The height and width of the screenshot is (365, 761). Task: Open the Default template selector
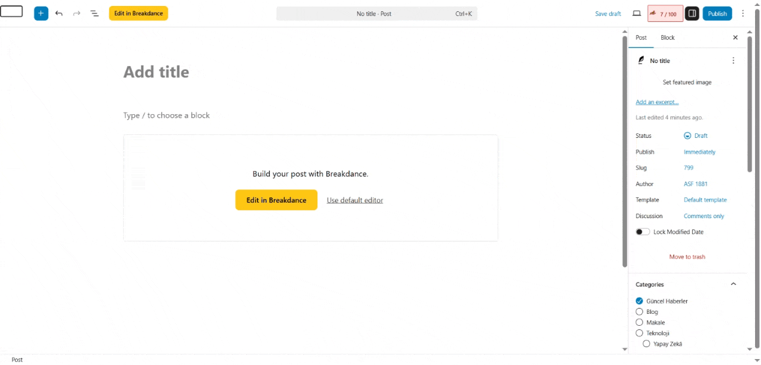pyautogui.click(x=705, y=200)
